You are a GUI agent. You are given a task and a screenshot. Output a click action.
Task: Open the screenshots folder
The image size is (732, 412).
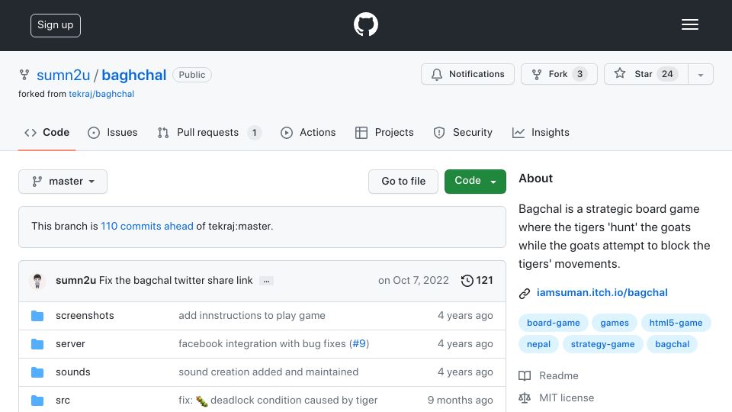coord(85,315)
